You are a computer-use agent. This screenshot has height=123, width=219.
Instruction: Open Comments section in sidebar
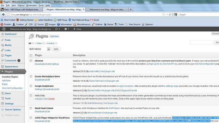point(11,60)
